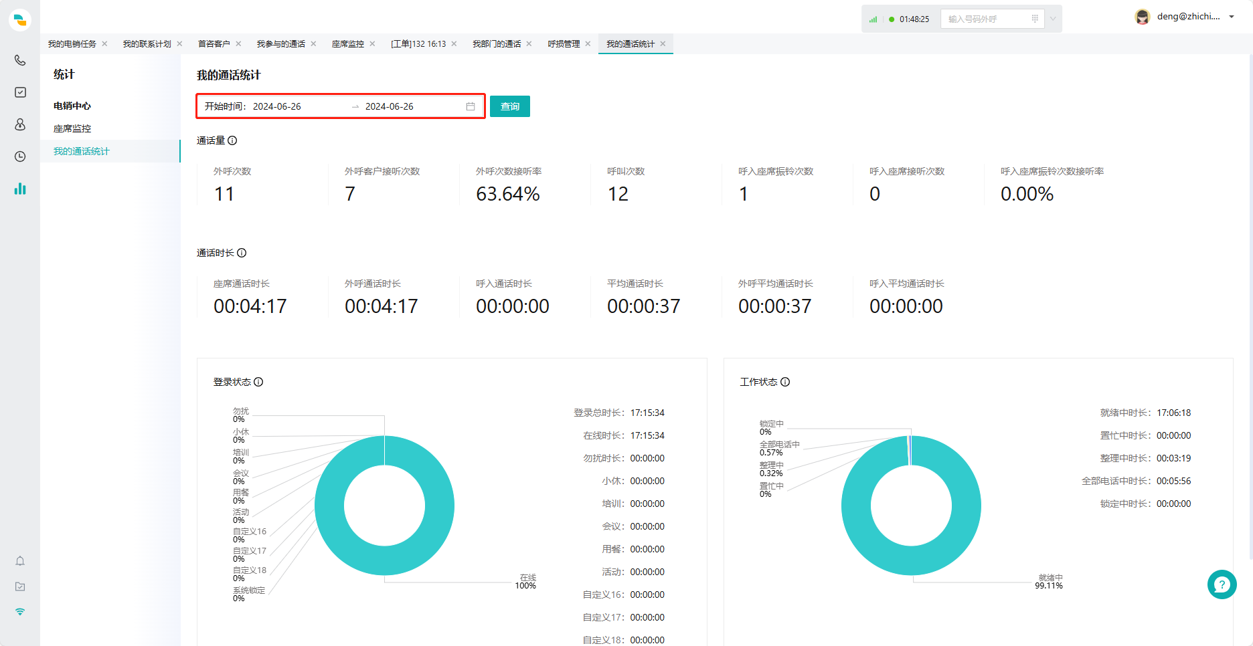Click the start date 2024-06-26 field
The height and width of the screenshot is (646, 1253).
277,106
